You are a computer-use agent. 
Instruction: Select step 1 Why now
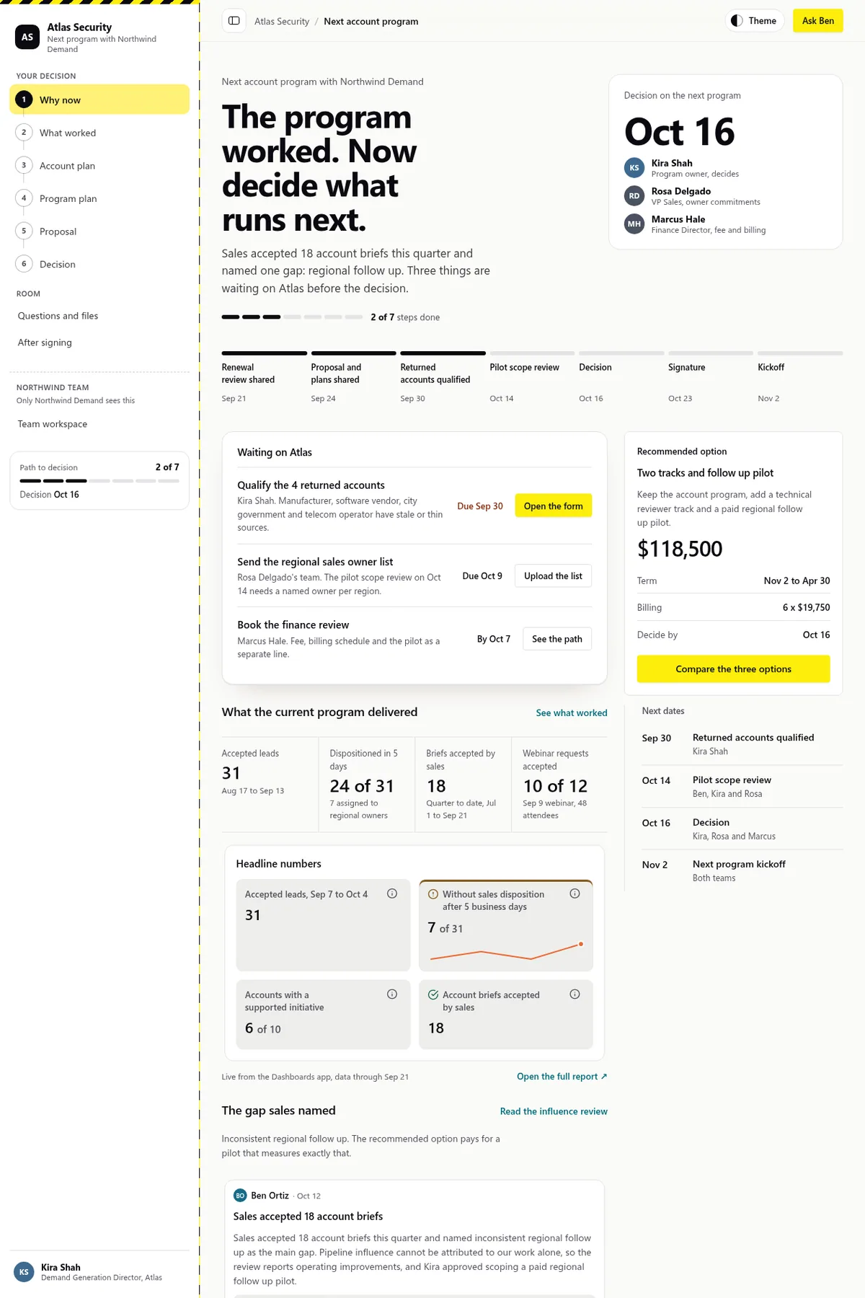(99, 100)
